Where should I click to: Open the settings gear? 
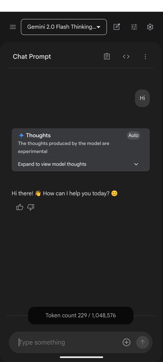[x=150, y=27]
